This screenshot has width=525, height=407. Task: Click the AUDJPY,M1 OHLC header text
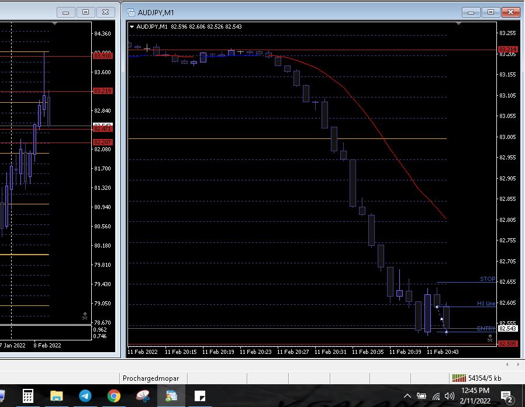(189, 26)
